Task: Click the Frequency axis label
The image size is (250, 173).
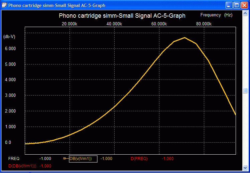Action: [x=211, y=15]
